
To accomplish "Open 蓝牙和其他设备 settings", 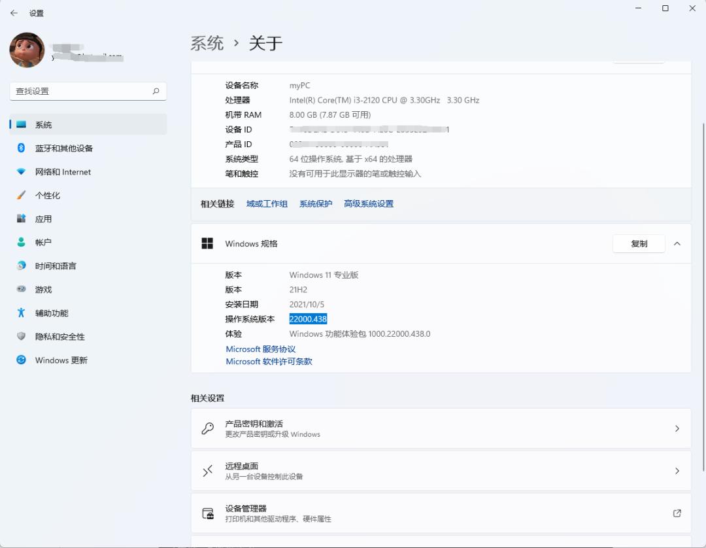I will click(x=88, y=148).
